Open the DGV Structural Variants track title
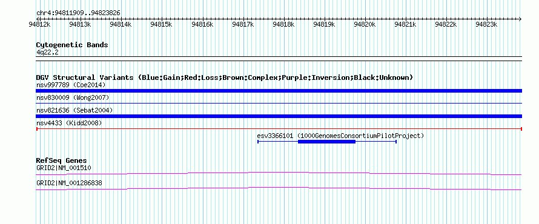Viewport: 539px width, 224px height. coord(225,77)
